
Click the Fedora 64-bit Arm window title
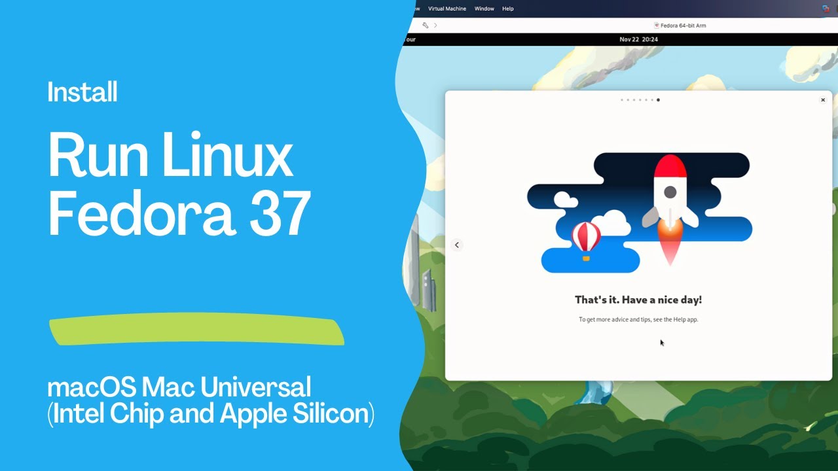tap(683, 26)
